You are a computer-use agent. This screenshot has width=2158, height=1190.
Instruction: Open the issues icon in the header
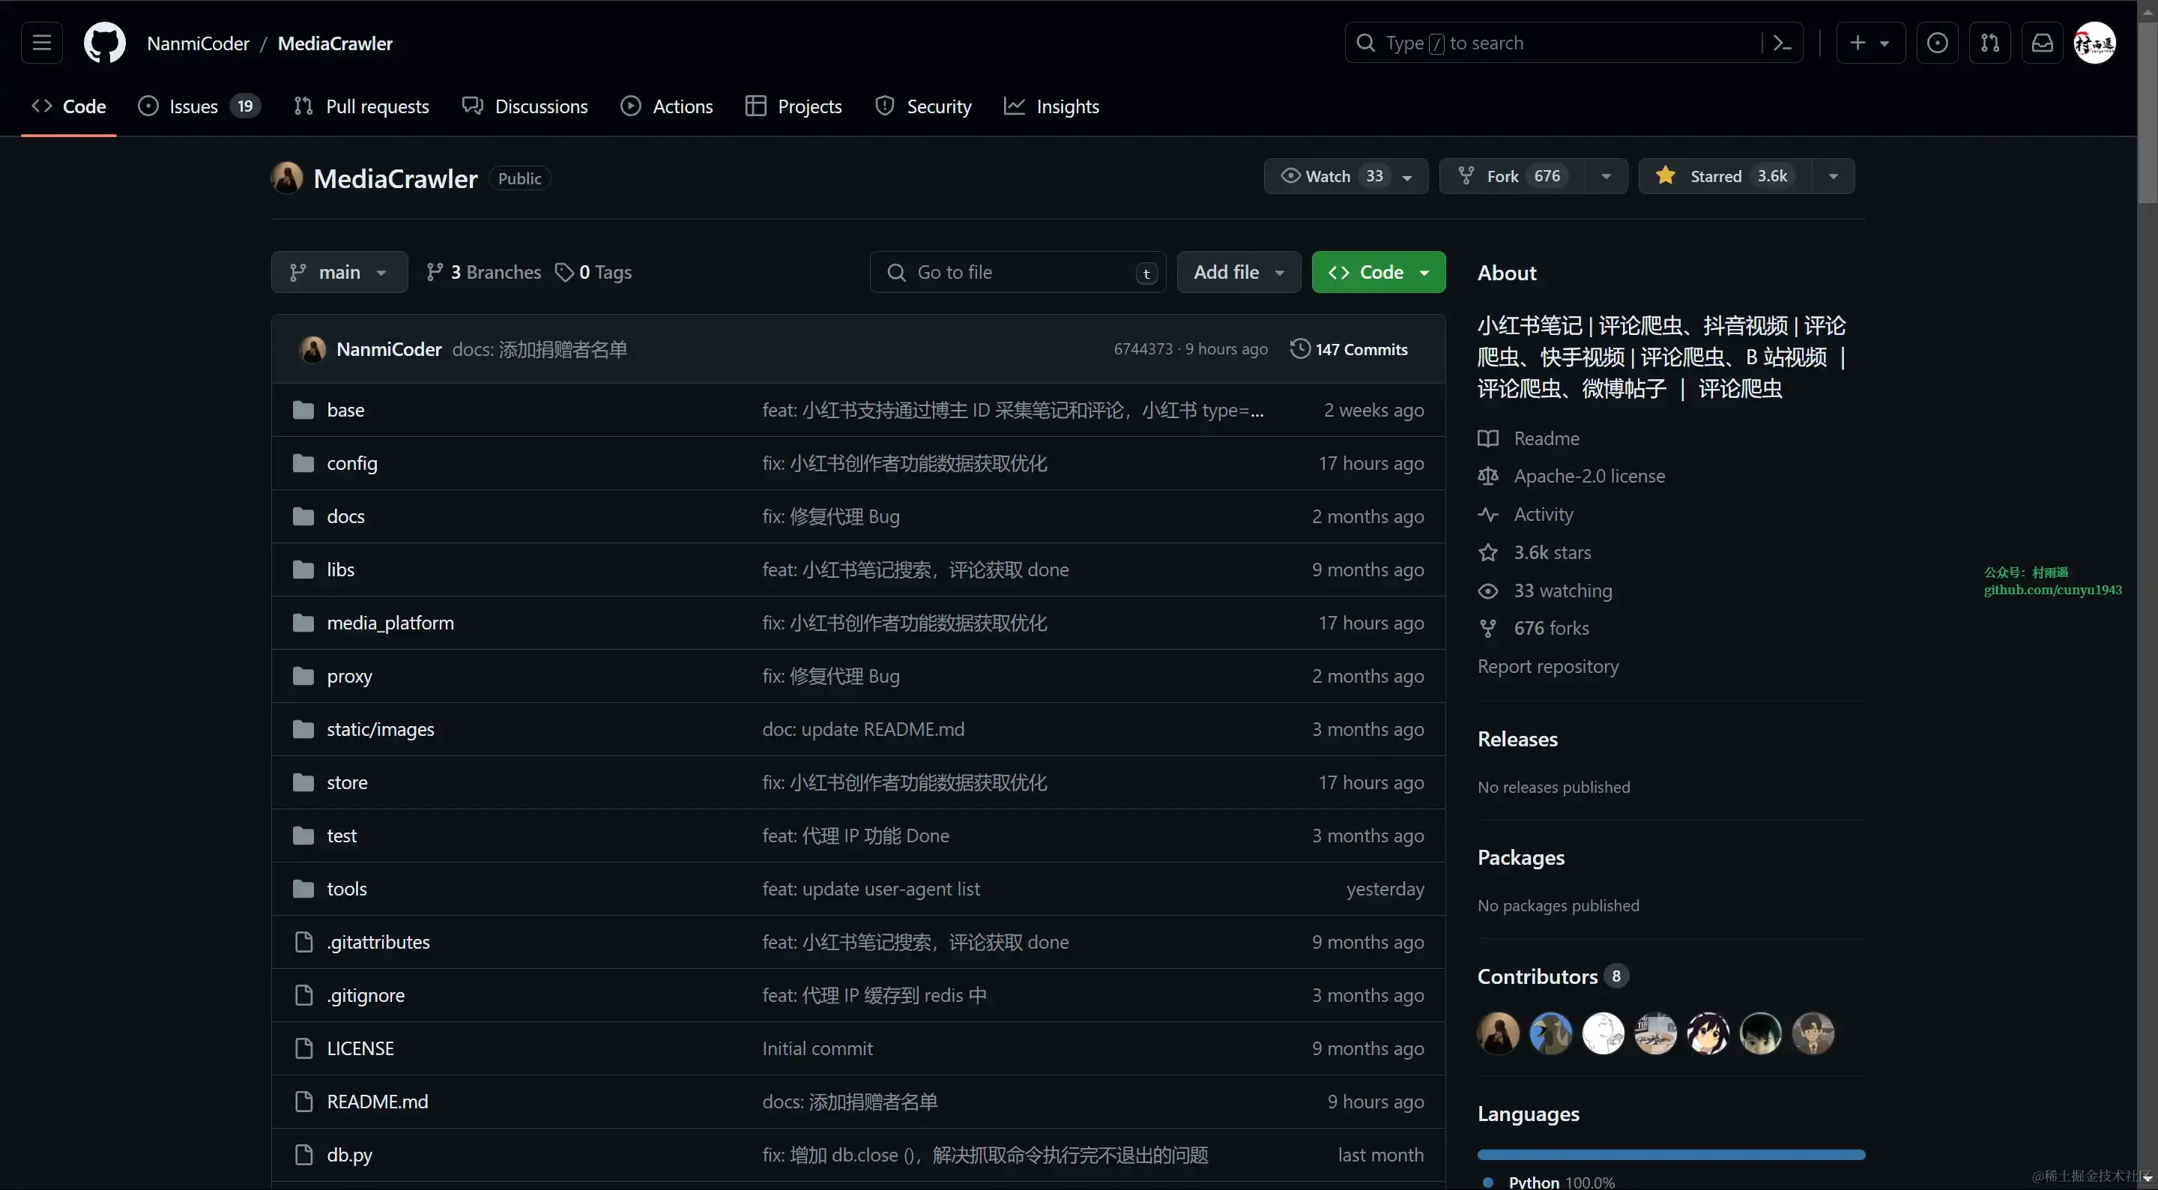1937,43
